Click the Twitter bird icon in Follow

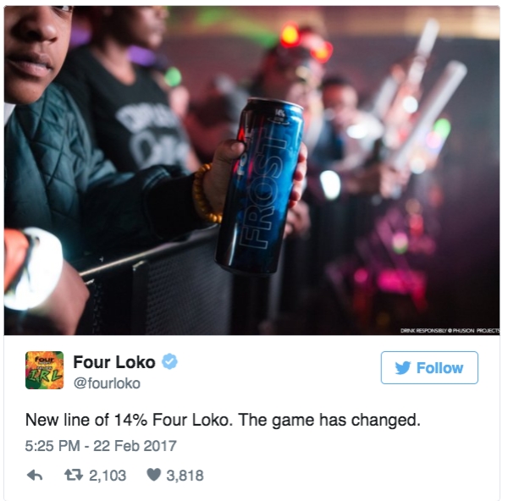[x=403, y=368]
